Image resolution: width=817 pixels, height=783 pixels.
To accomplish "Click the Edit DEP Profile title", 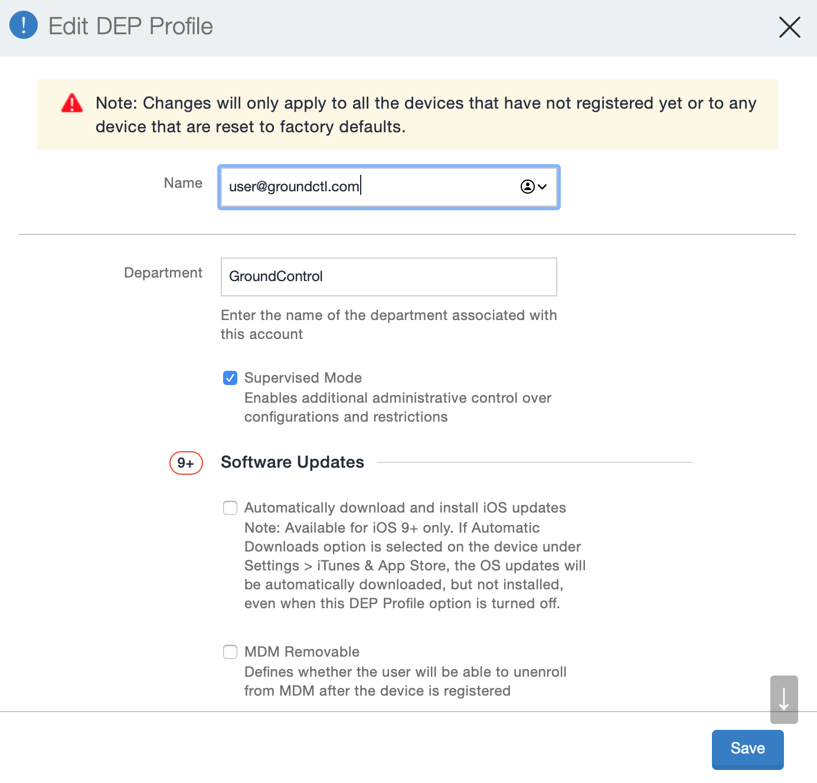I will click(x=130, y=27).
